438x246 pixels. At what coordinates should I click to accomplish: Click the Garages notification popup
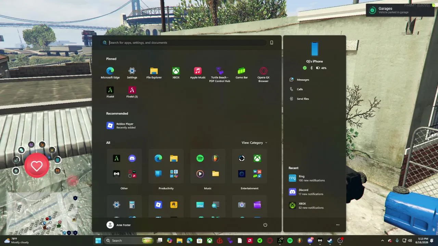[x=400, y=10]
